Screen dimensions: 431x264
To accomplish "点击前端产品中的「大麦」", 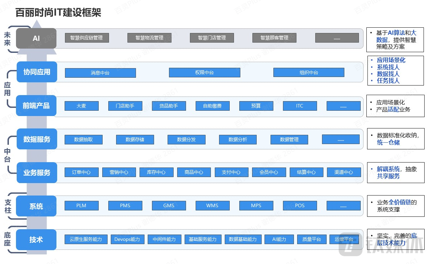I will [x=81, y=105].
